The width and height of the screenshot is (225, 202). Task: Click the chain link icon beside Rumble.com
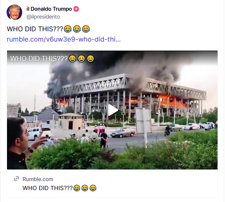coord(16,179)
